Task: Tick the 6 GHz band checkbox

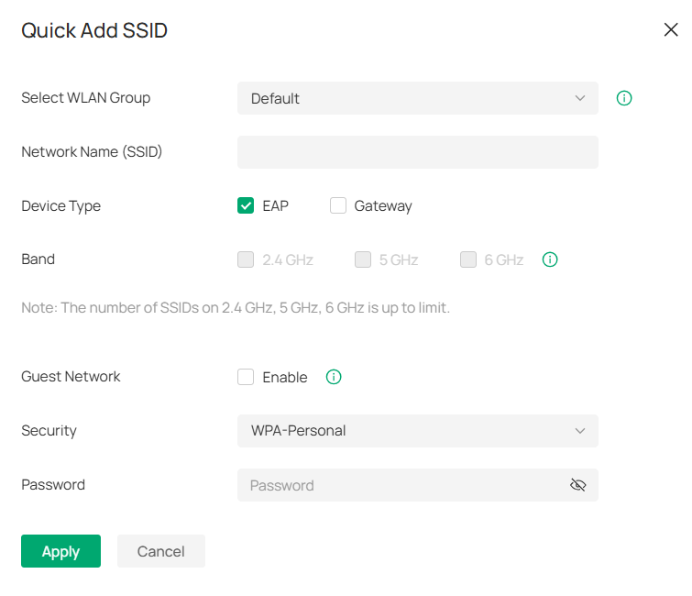Action: 468,259
